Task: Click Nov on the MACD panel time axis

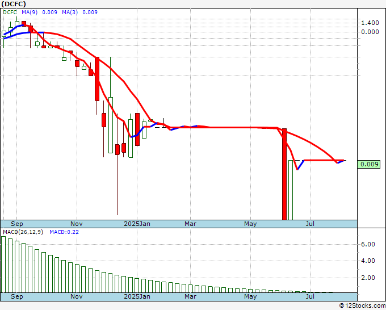Action: 77,296
